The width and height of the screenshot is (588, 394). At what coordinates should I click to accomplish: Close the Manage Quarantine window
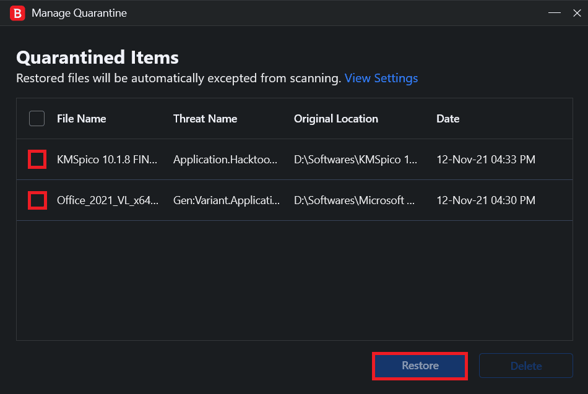coord(576,12)
